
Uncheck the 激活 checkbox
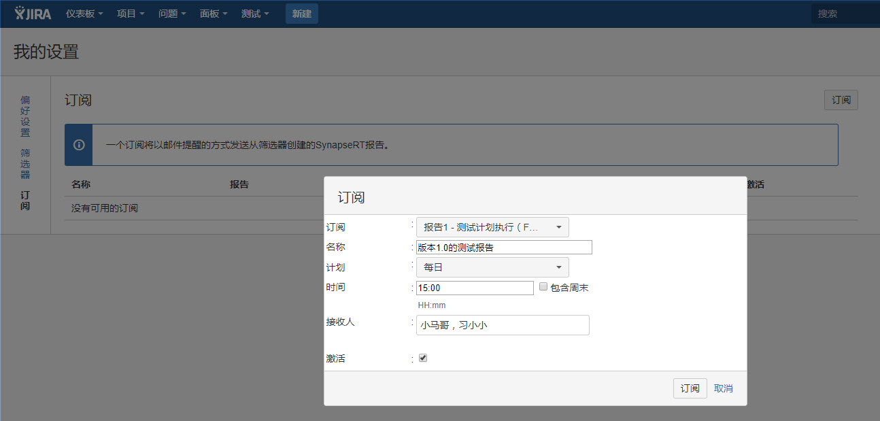(x=423, y=358)
